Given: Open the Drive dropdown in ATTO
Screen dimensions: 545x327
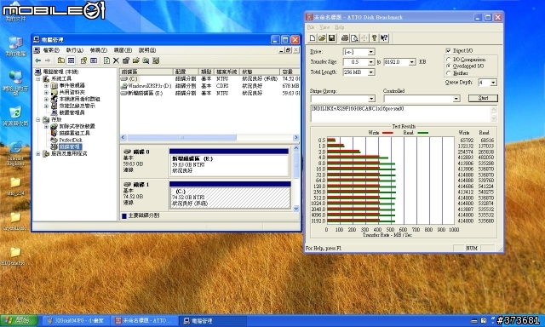Looking at the screenshot, I should [371, 52].
